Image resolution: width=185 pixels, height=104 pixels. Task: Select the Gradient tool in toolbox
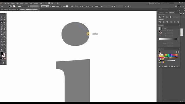[5, 40]
